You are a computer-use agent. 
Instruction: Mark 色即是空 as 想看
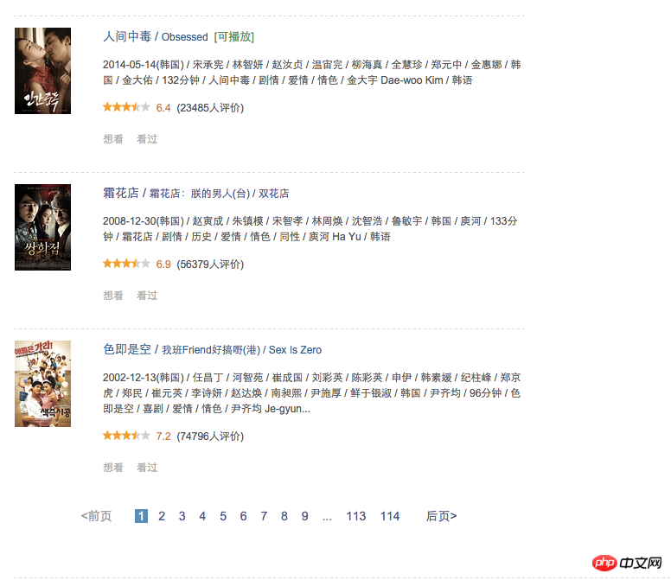[x=113, y=468]
